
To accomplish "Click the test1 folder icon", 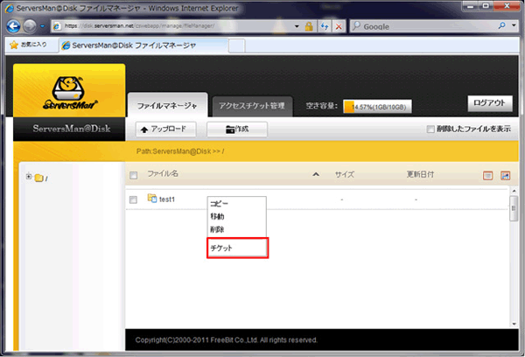I will click(x=151, y=199).
